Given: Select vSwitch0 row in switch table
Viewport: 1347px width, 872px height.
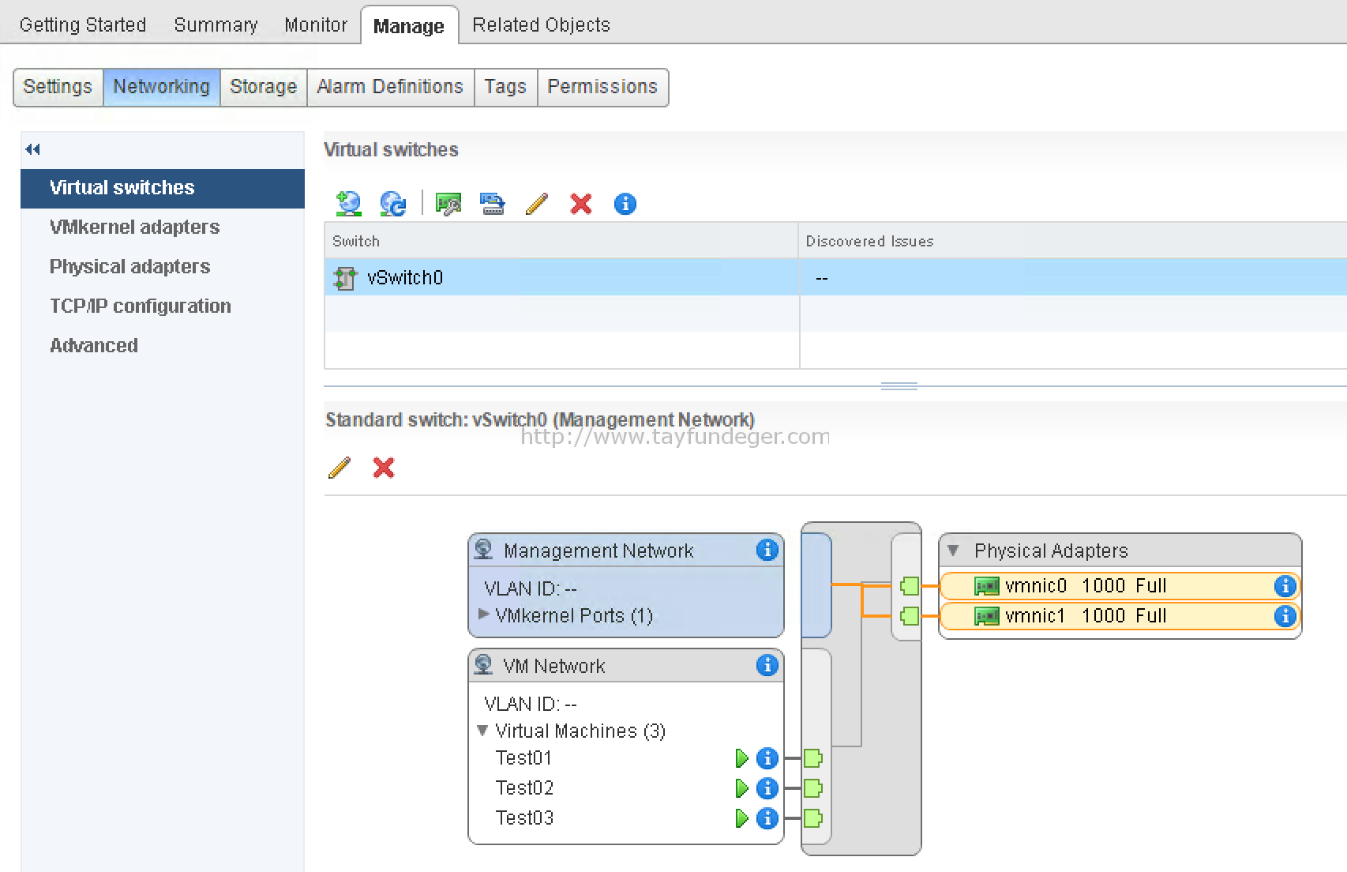Looking at the screenshot, I should 835,278.
